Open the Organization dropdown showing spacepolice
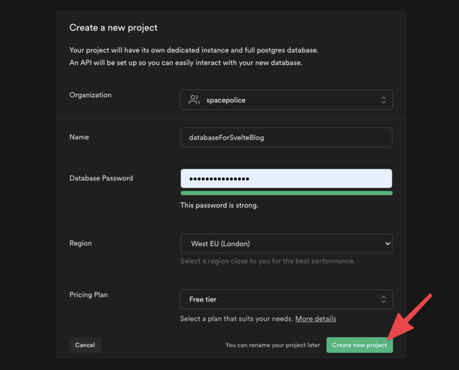The image size is (459, 370). (286, 99)
